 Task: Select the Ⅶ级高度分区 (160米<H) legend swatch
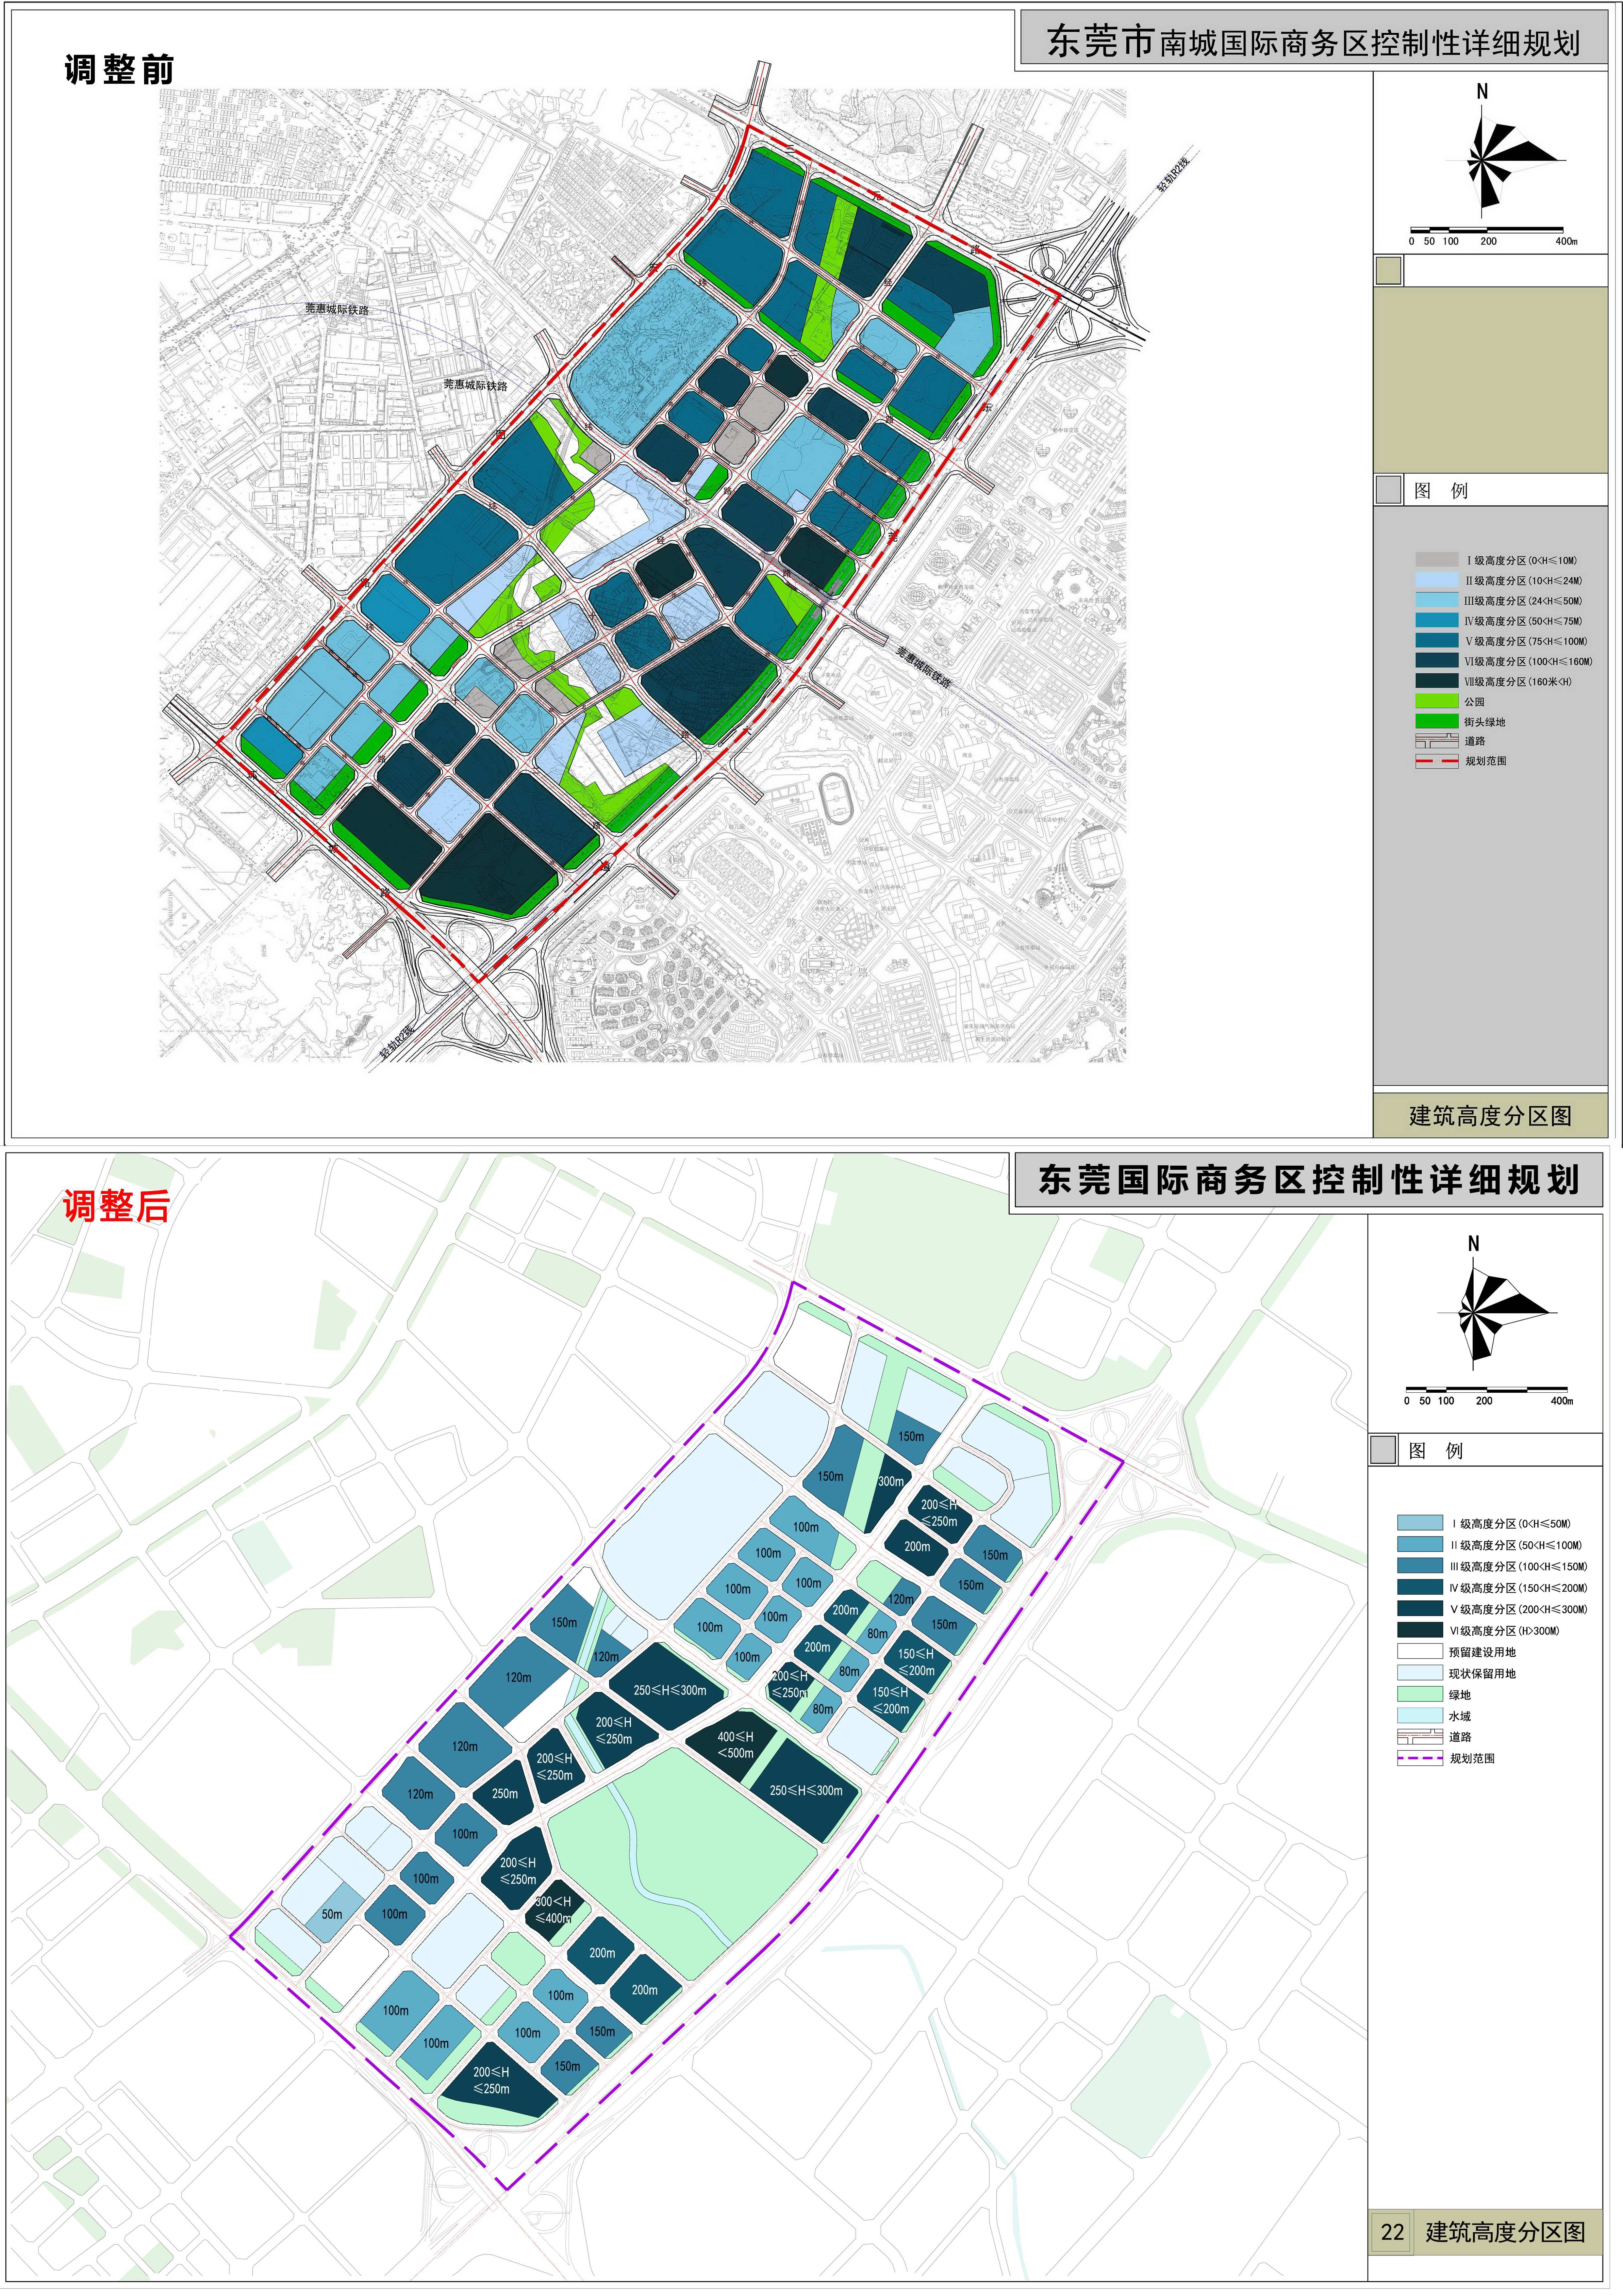pyautogui.click(x=1437, y=681)
